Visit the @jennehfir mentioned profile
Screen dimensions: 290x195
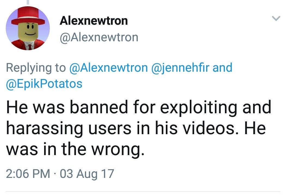coord(180,68)
